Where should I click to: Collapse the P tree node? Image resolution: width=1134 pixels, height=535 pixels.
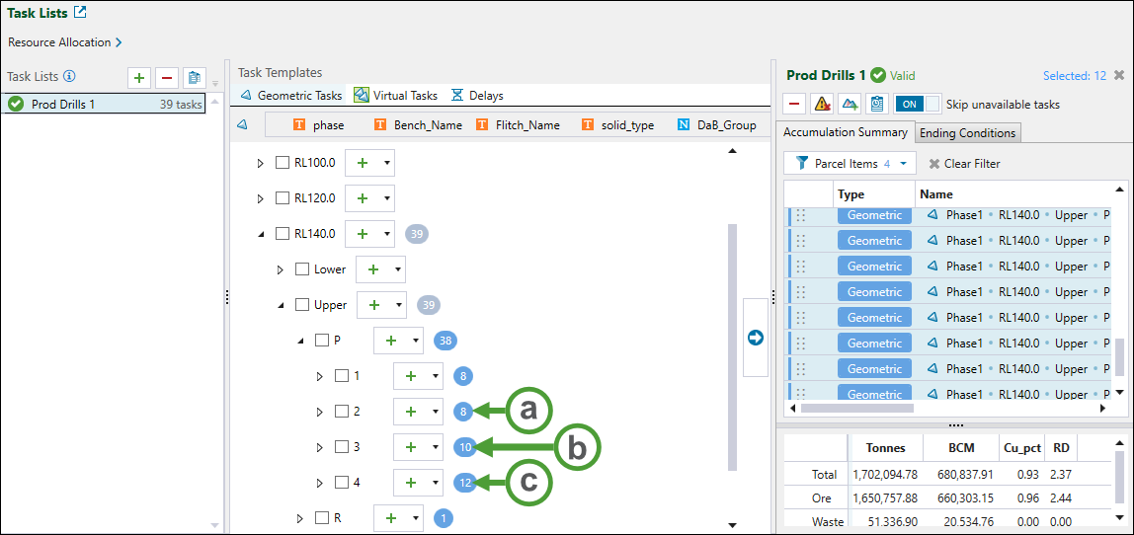point(301,341)
